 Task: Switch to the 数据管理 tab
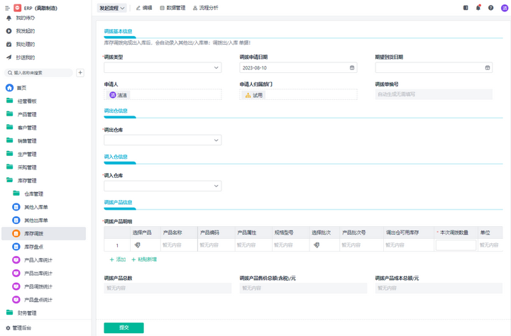(x=172, y=8)
